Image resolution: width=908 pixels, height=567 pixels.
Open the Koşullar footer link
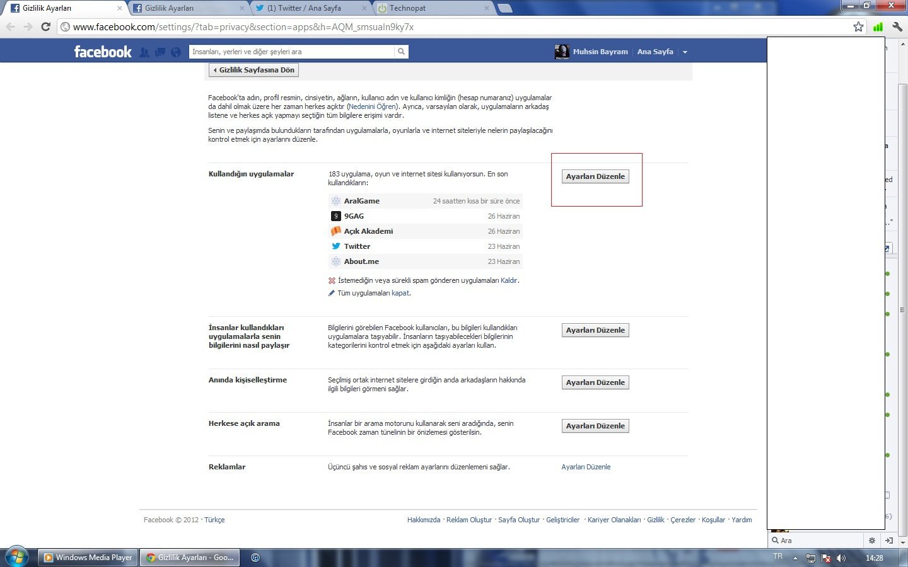coord(714,520)
